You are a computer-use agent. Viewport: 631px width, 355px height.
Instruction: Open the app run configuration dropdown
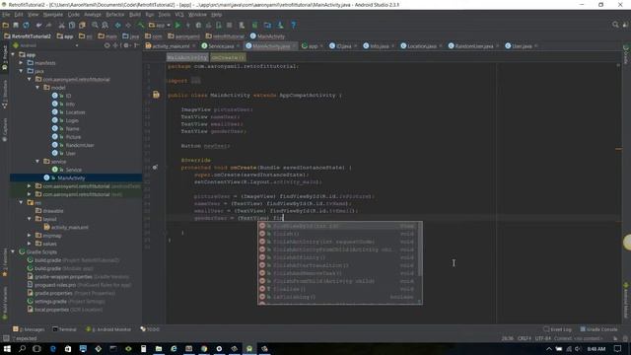pos(160,25)
